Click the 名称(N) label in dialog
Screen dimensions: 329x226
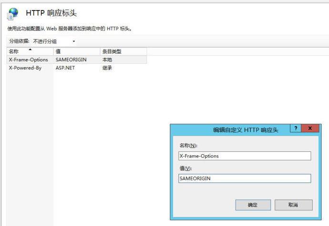[x=188, y=146]
